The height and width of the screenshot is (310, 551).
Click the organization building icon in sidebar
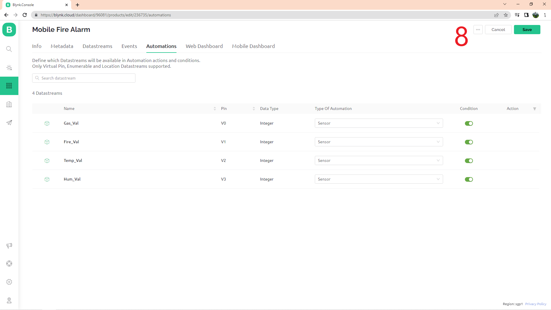coord(9,104)
